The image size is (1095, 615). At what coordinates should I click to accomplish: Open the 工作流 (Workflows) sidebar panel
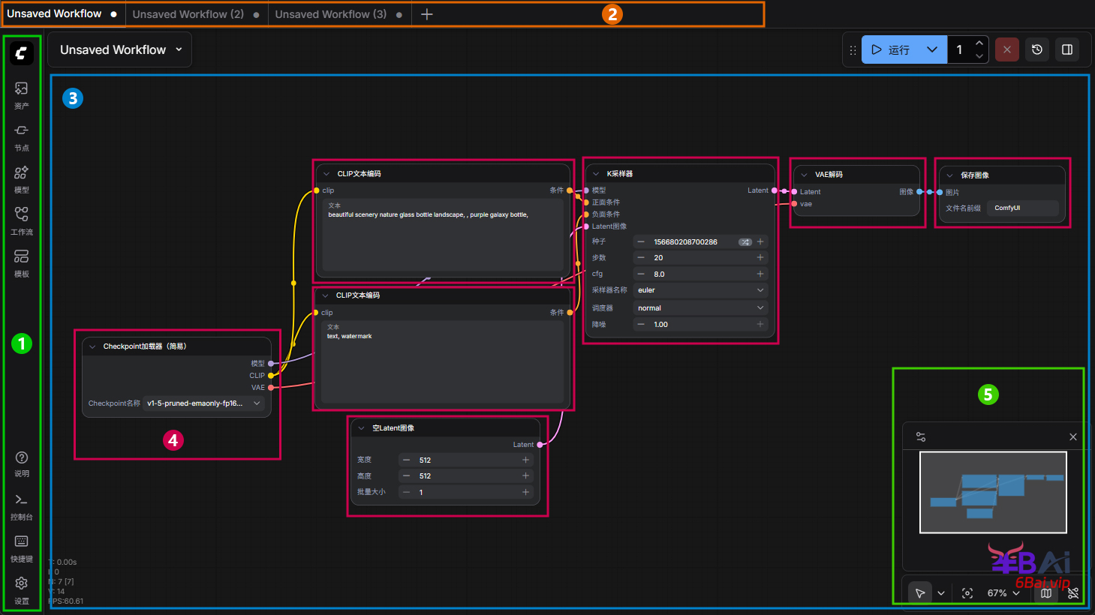click(21, 220)
